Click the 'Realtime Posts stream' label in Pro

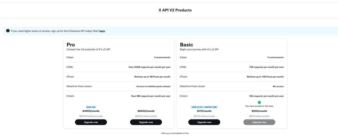[x=80, y=86]
